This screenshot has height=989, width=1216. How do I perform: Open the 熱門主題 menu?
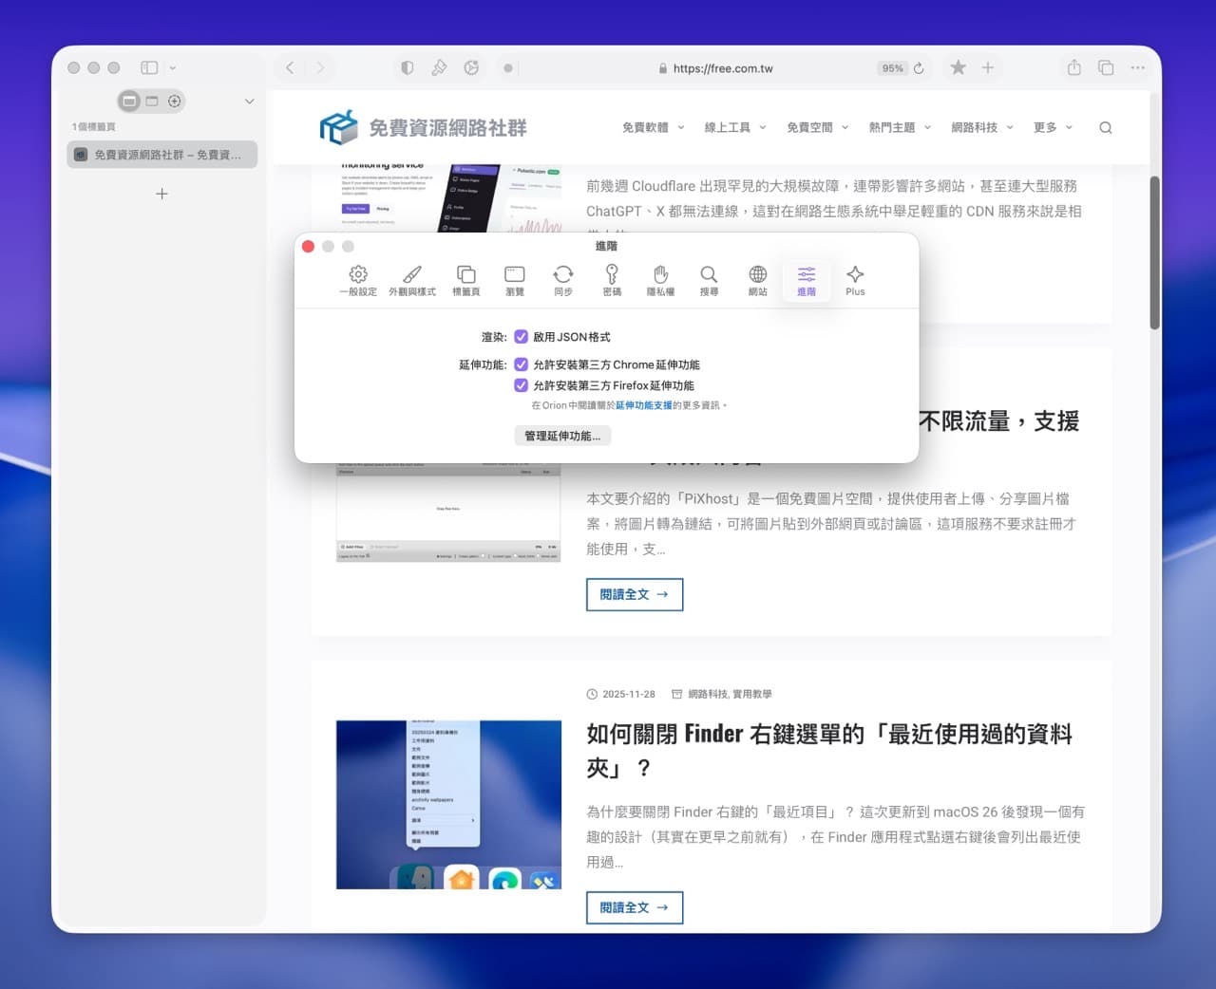(x=893, y=126)
